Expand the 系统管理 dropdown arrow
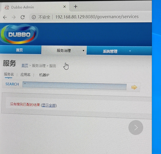The width and height of the screenshot is (161, 154). point(130,51)
